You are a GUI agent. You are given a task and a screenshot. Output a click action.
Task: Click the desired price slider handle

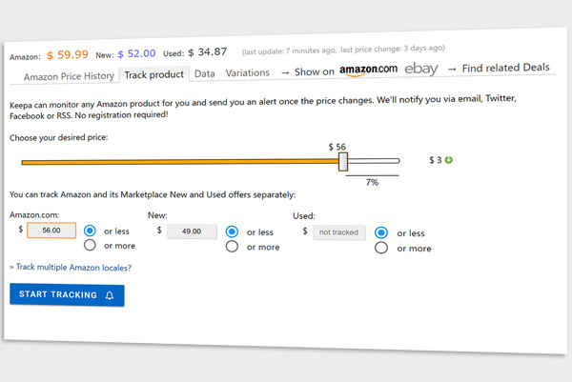coord(343,162)
